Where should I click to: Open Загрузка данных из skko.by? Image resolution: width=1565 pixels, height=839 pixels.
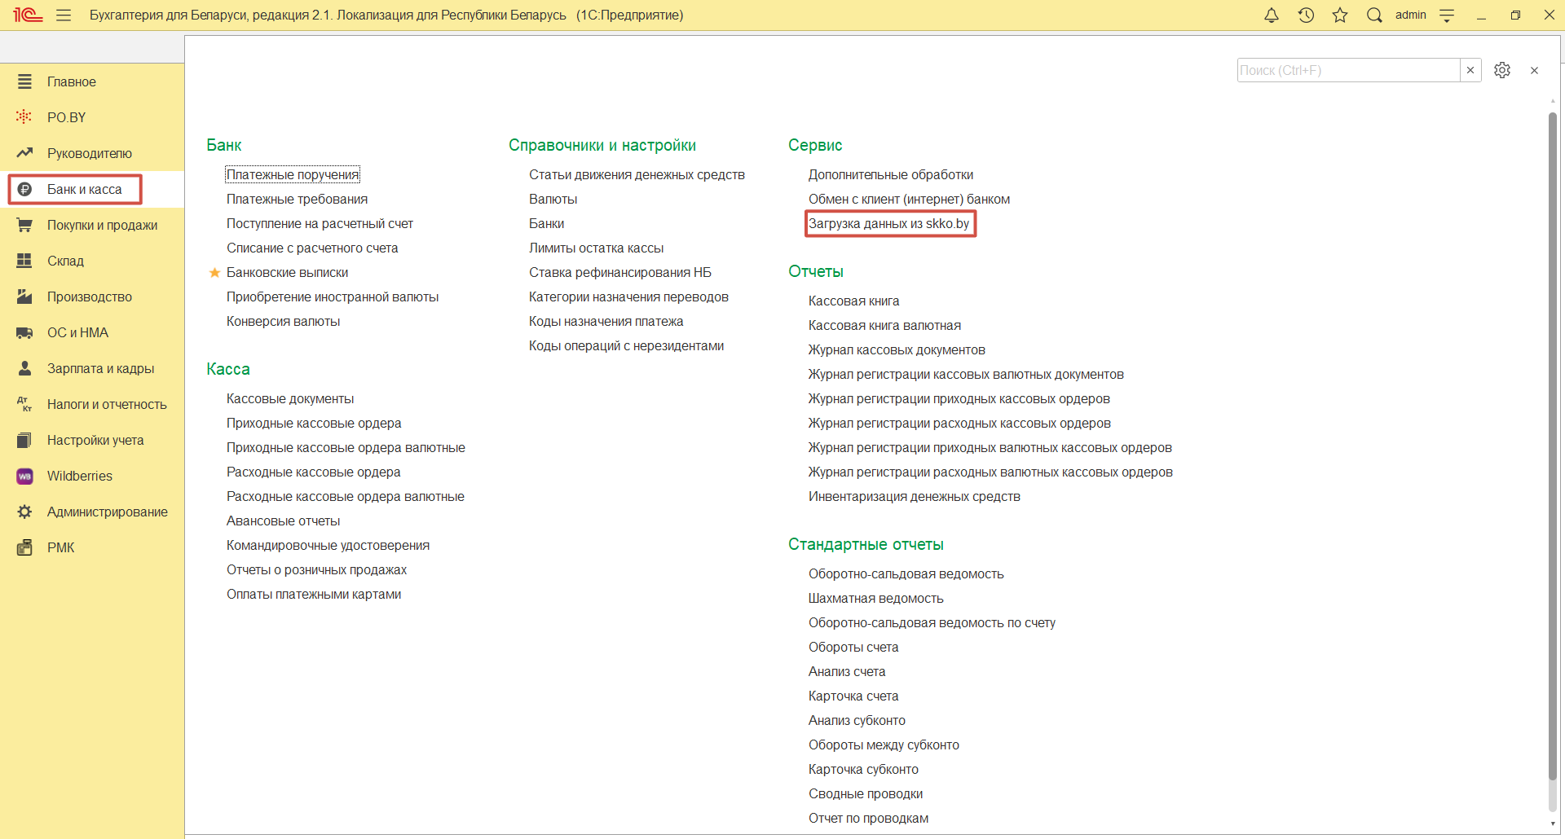click(x=888, y=224)
